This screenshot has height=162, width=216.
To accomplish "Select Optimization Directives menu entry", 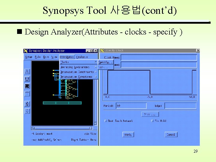I will point(79,77).
